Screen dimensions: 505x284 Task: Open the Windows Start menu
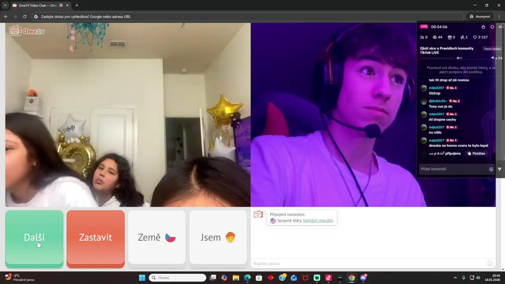click(142, 278)
